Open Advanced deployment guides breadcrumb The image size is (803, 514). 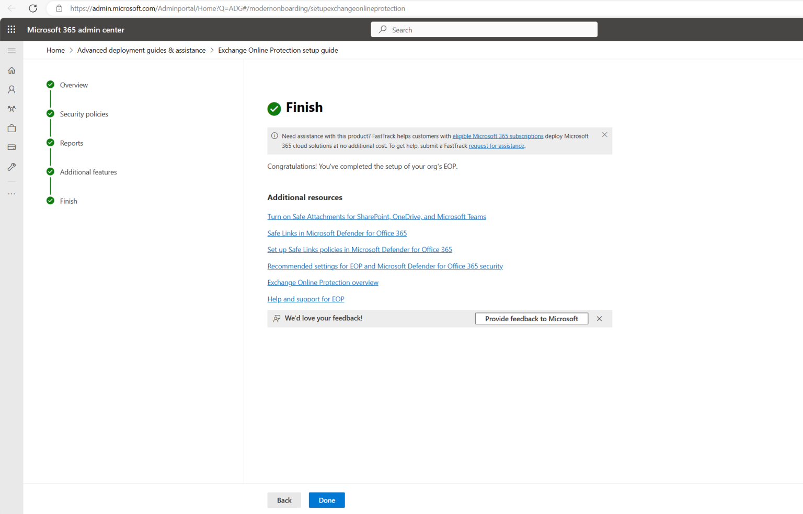[141, 50]
